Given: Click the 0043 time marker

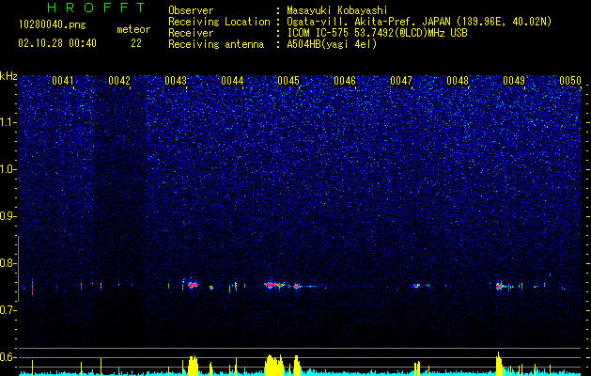Looking at the screenshot, I should (176, 81).
